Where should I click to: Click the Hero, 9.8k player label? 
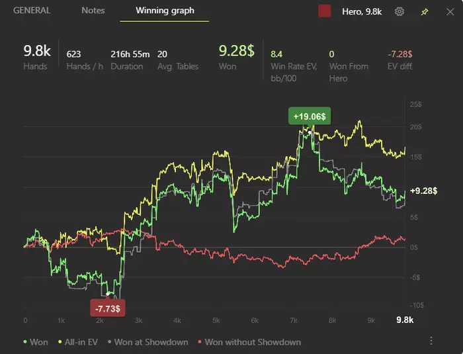362,11
